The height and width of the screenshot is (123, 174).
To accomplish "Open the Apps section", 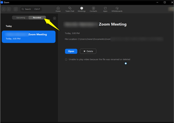I will pyautogui.click(x=105, y=9).
